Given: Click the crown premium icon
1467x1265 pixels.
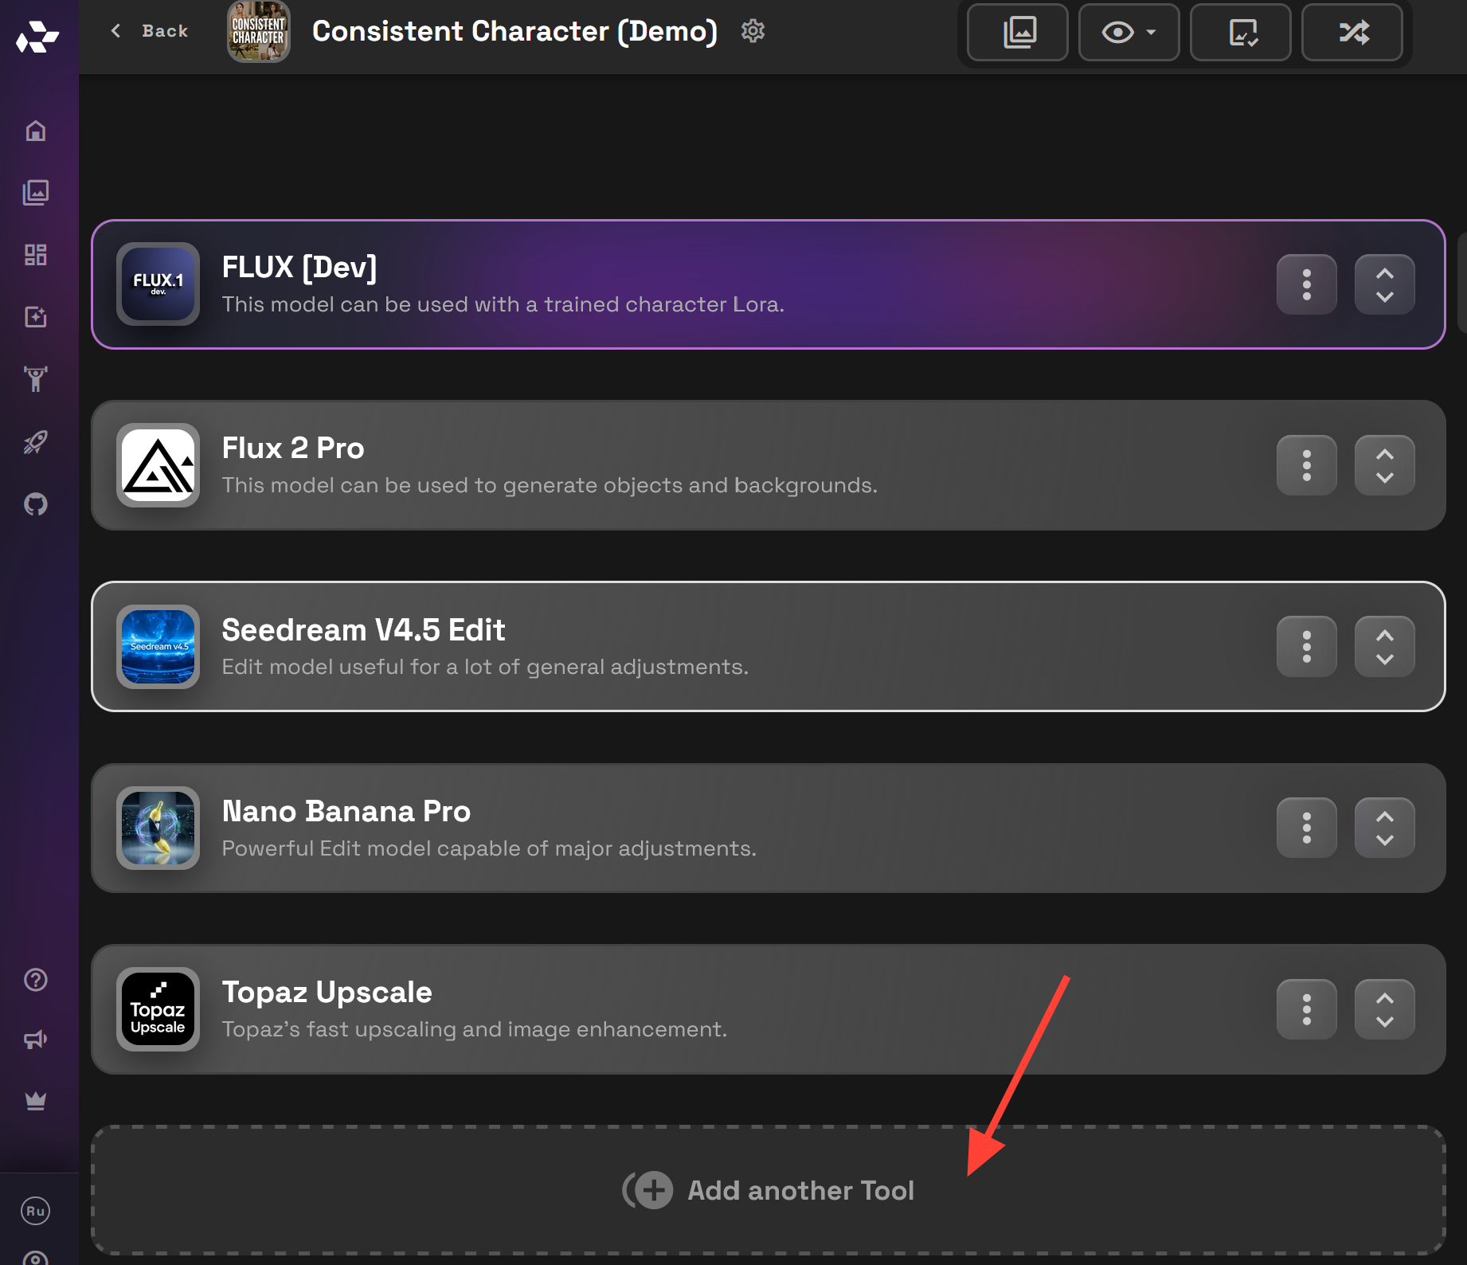Looking at the screenshot, I should (x=36, y=1101).
